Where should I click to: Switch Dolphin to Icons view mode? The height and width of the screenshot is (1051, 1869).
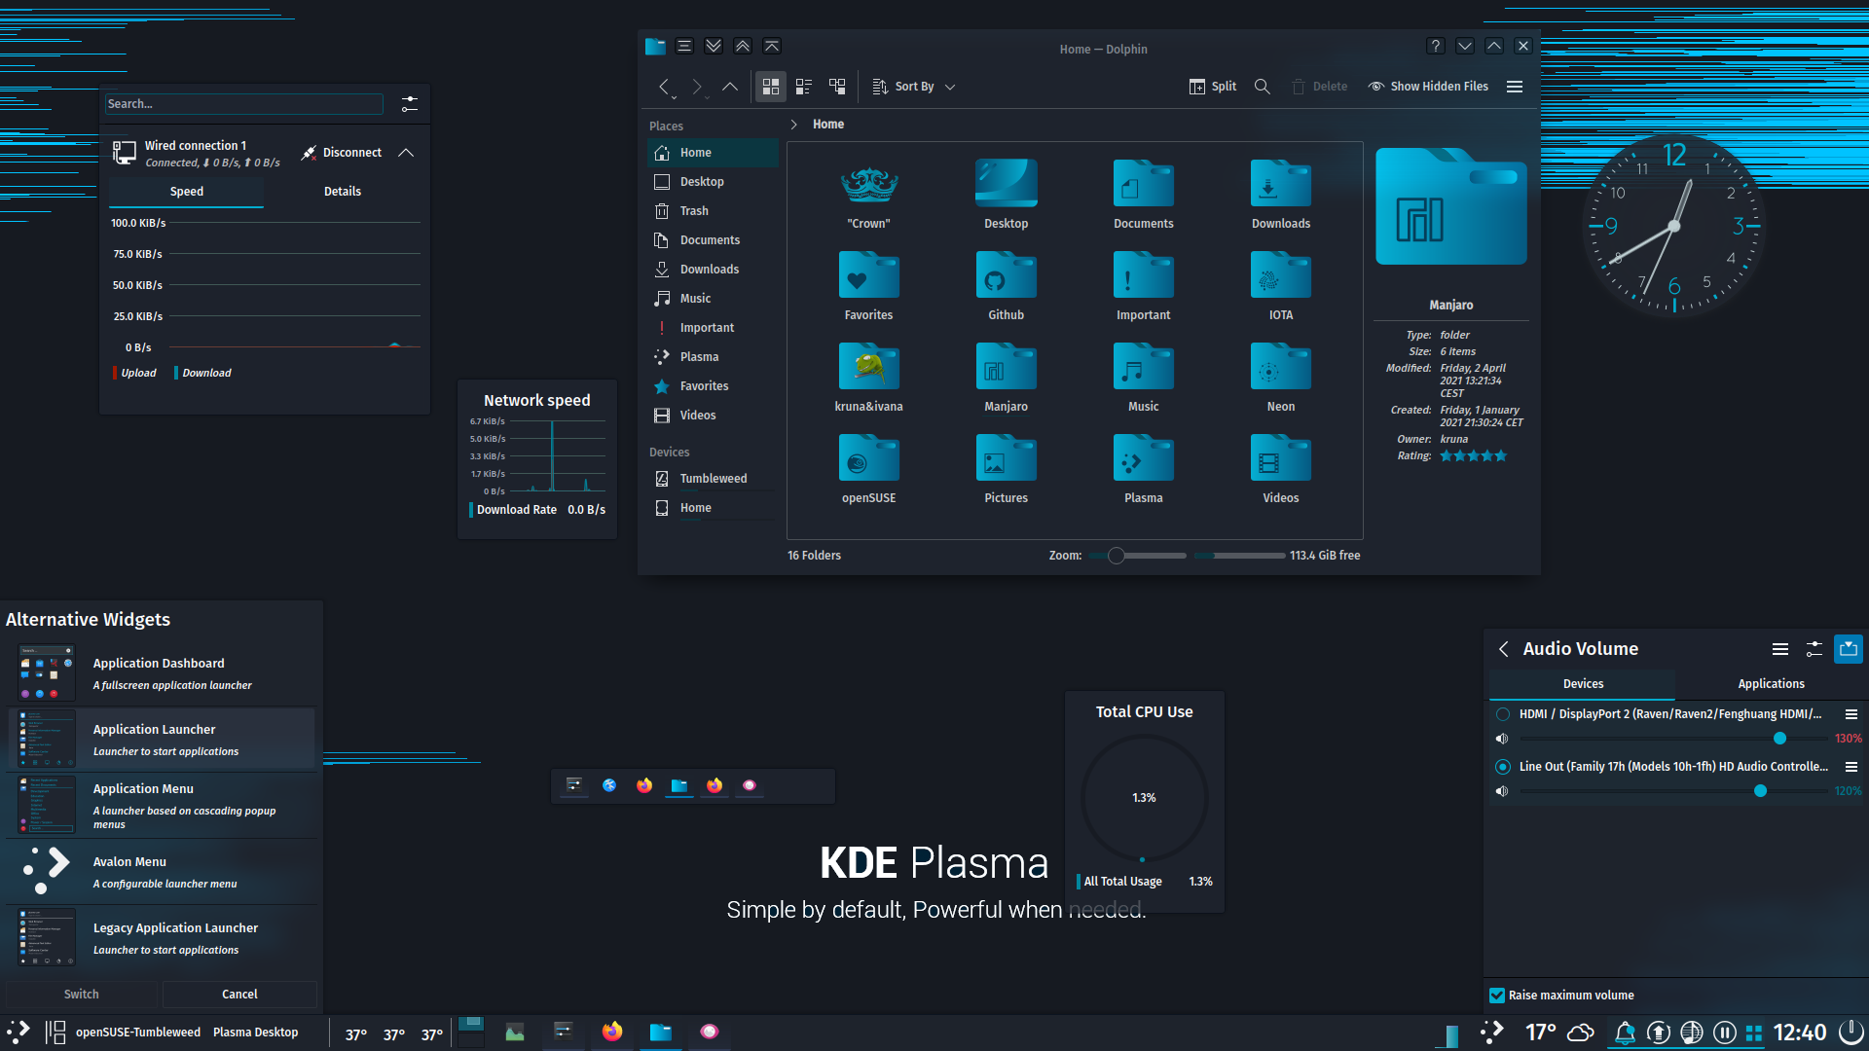(x=771, y=87)
